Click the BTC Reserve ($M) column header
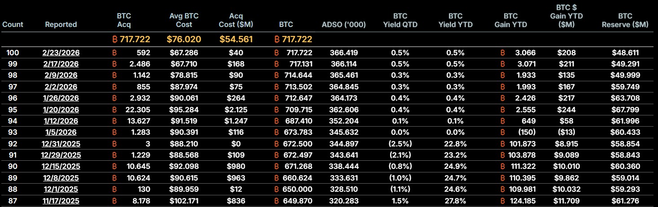 [625, 20]
